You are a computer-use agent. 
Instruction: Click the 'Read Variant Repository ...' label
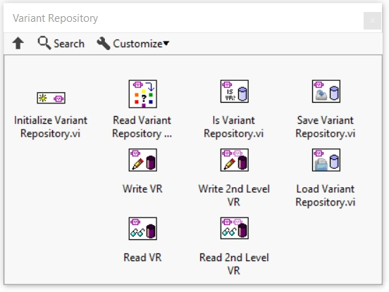pyautogui.click(x=142, y=127)
